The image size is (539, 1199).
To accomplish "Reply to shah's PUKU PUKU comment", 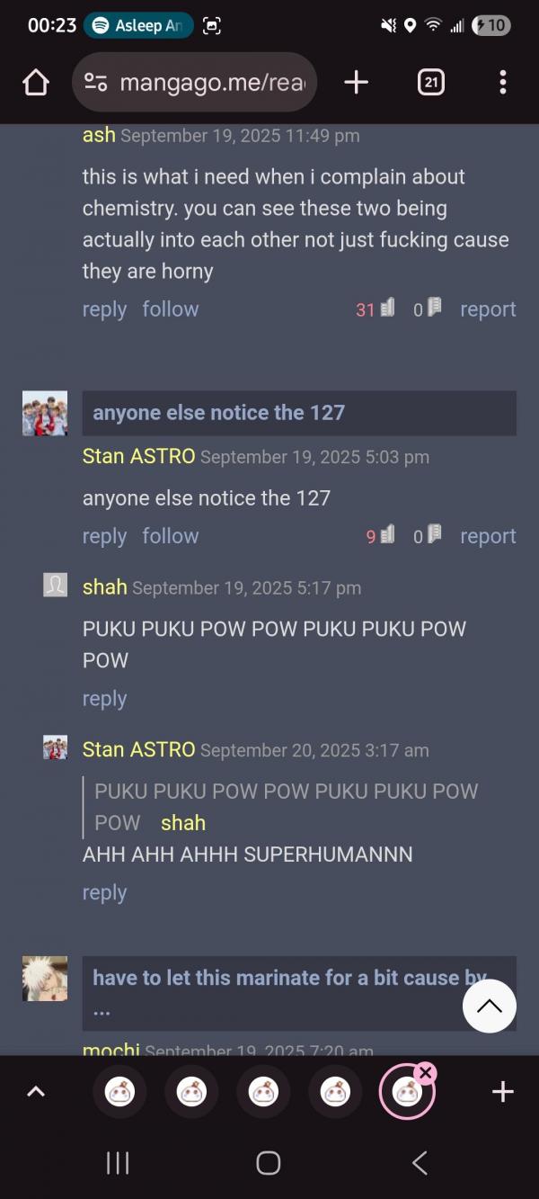I will coord(104,699).
